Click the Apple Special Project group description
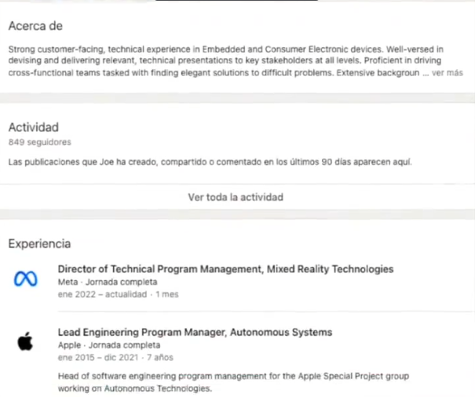Image resolution: width=475 pixels, height=397 pixels. (x=233, y=382)
